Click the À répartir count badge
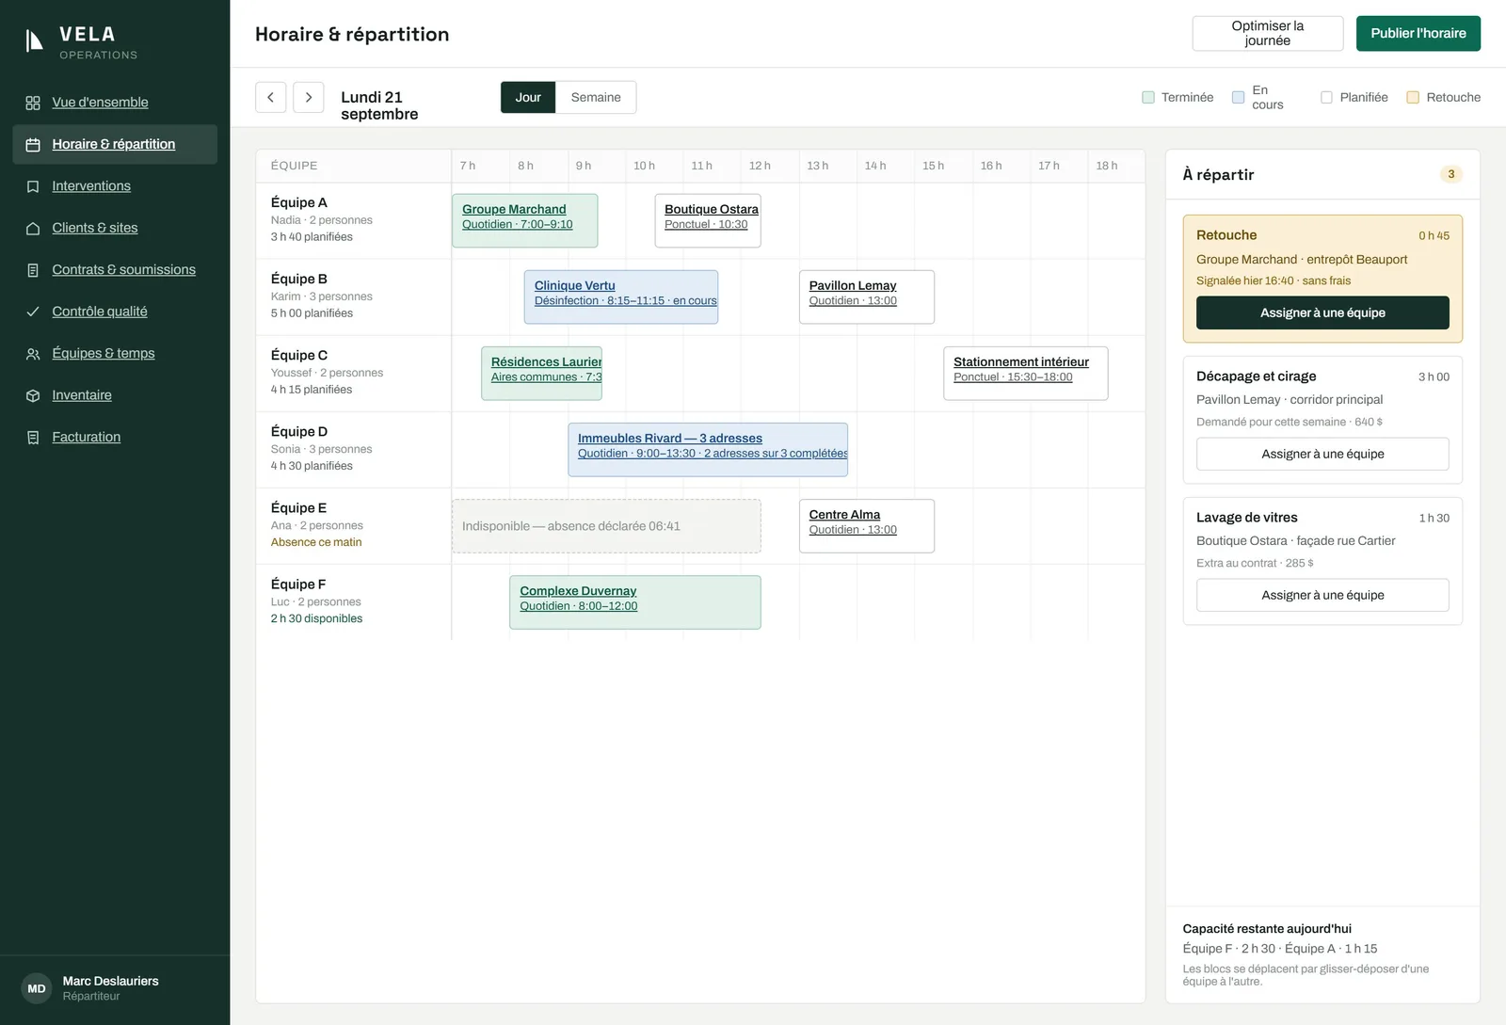The height and width of the screenshot is (1025, 1506). point(1450,174)
